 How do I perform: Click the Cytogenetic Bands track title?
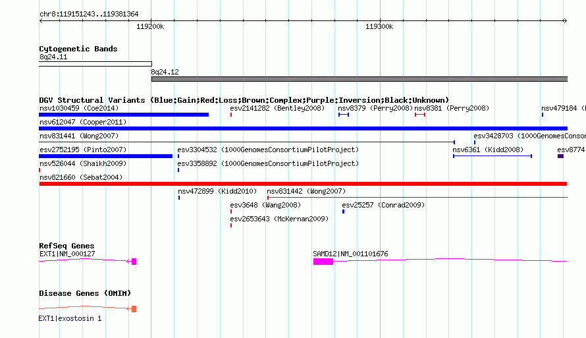[78, 49]
